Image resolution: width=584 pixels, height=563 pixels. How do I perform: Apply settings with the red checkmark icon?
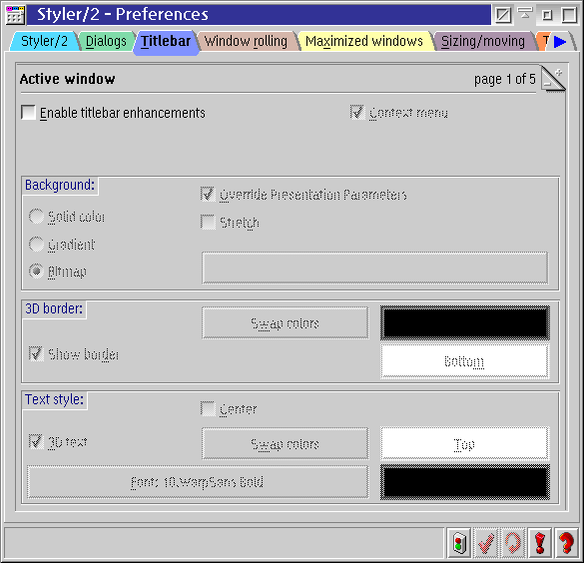tap(486, 542)
